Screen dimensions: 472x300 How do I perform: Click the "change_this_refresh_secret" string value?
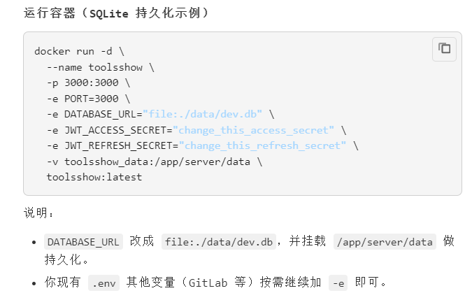pos(262,145)
